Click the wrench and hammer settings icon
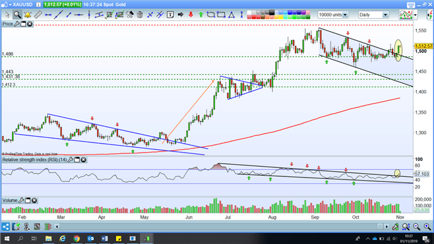434x244 pixels. (130, 15)
